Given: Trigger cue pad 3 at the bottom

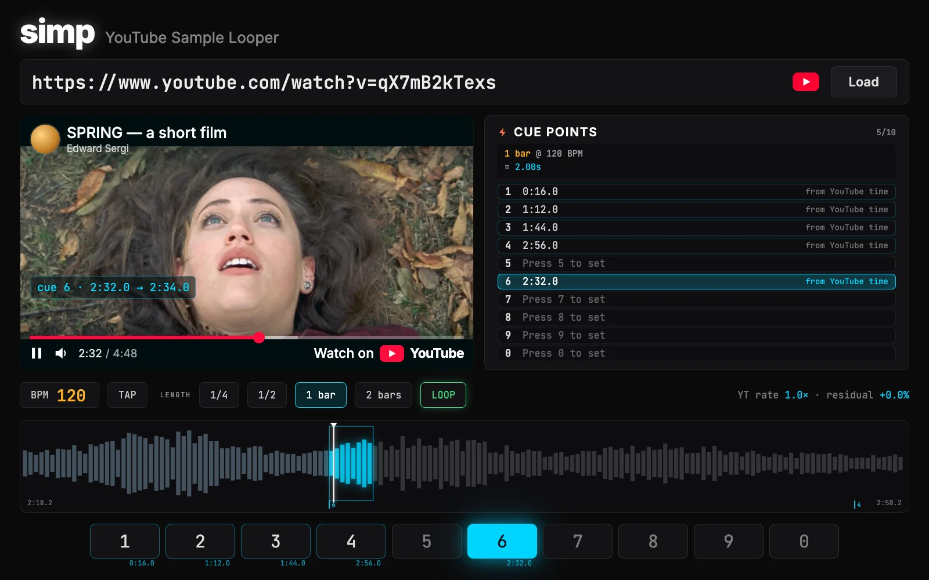Looking at the screenshot, I should click(x=276, y=541).
